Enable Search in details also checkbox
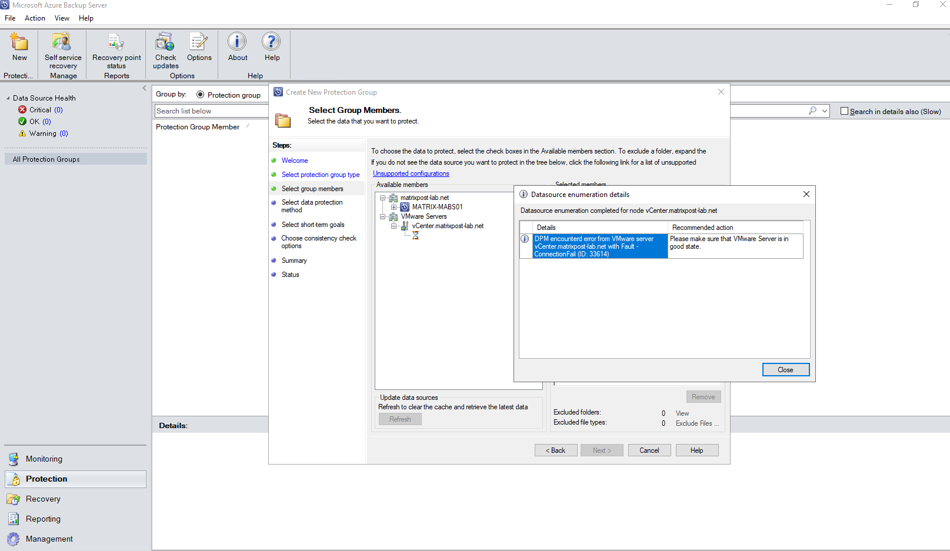 845,111
